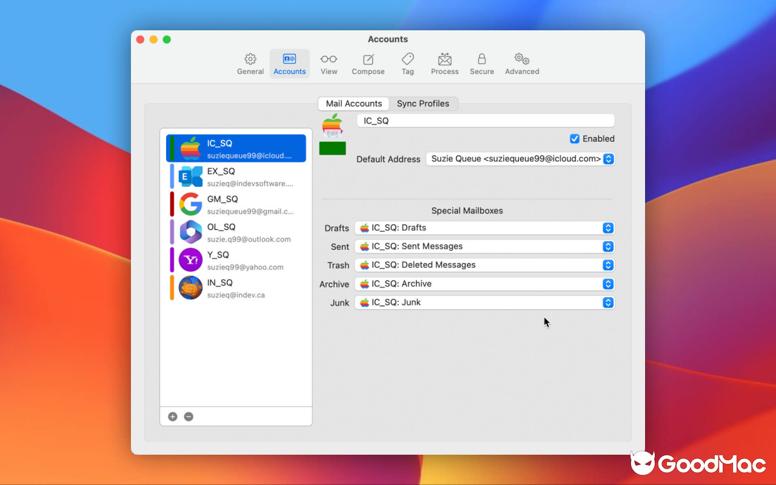The height and width of the screenshot is (485, 776).
Task: Change the Drafts mailbox dropdown
Action: pyautogui.click(x=608, y=228)
